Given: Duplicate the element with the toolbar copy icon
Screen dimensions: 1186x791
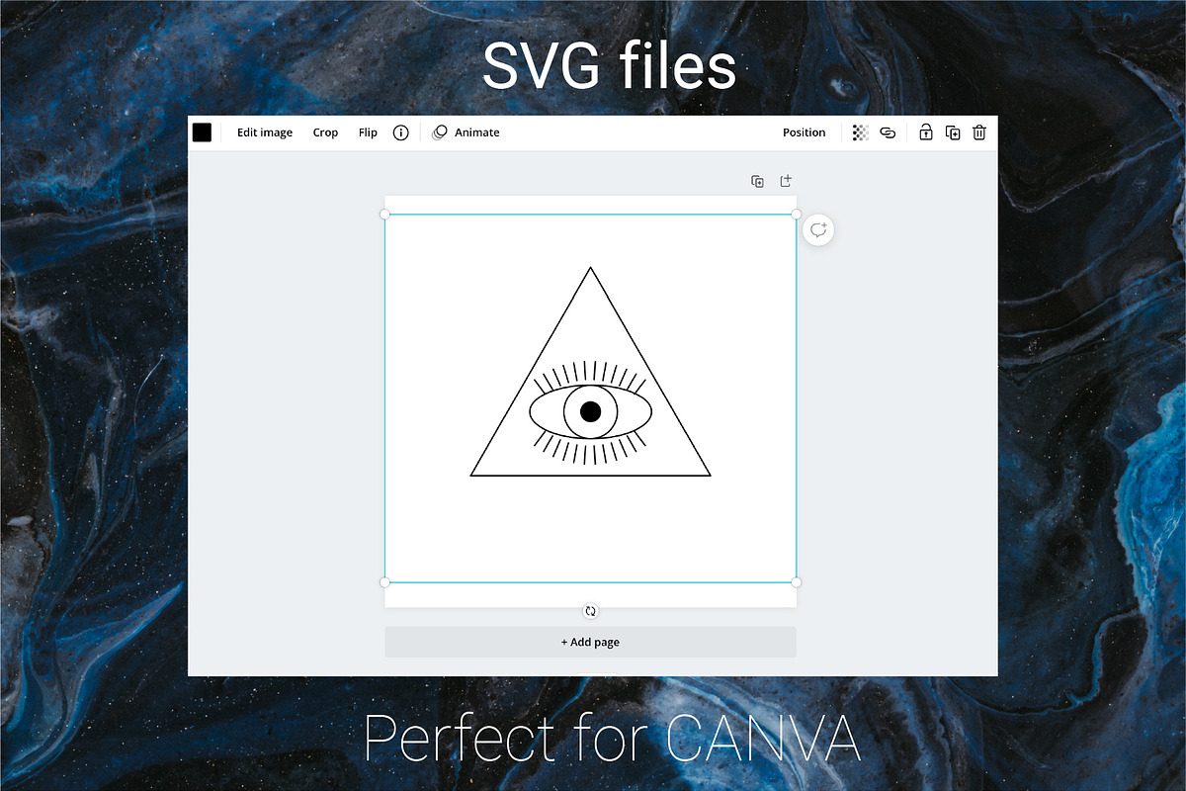Looking at the screenshot, I should pyautogui.click(x=953, y=132).
